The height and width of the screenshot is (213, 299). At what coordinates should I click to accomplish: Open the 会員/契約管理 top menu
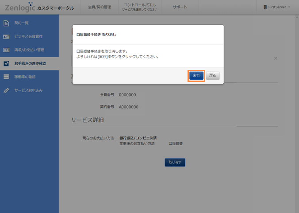(x=100, y=7)
